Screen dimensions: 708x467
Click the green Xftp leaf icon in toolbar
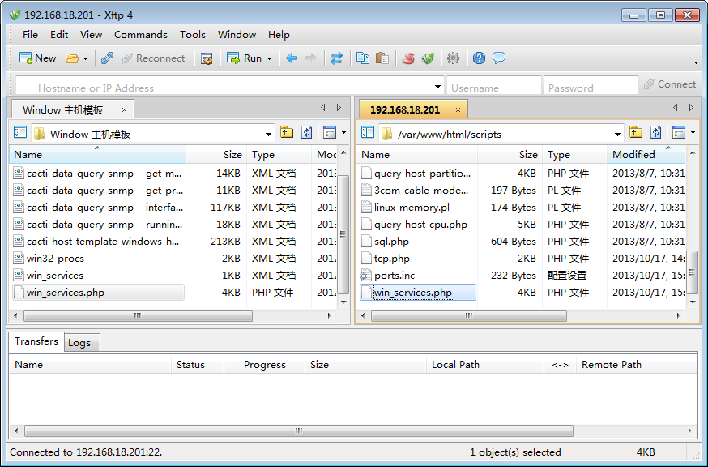(428, 58)
